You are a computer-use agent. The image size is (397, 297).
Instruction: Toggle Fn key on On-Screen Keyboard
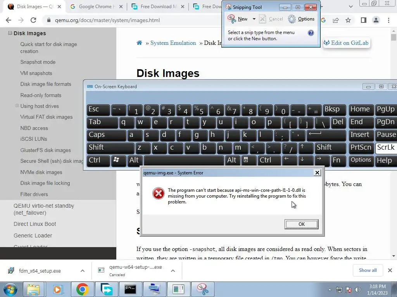point(338,160)
